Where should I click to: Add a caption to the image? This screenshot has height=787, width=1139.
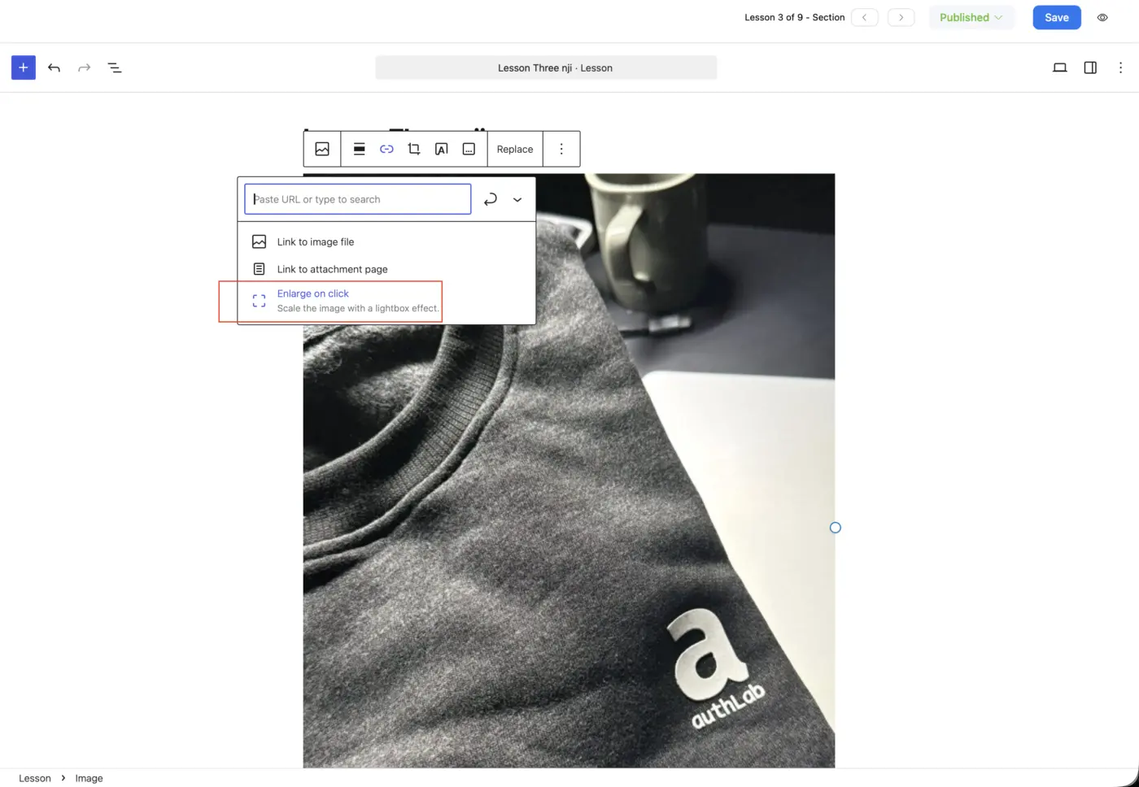(x=469, y=149)
